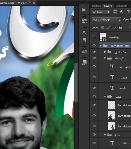
Task: Select the type icon of باقیس layer
Action: tap(112, 143)
